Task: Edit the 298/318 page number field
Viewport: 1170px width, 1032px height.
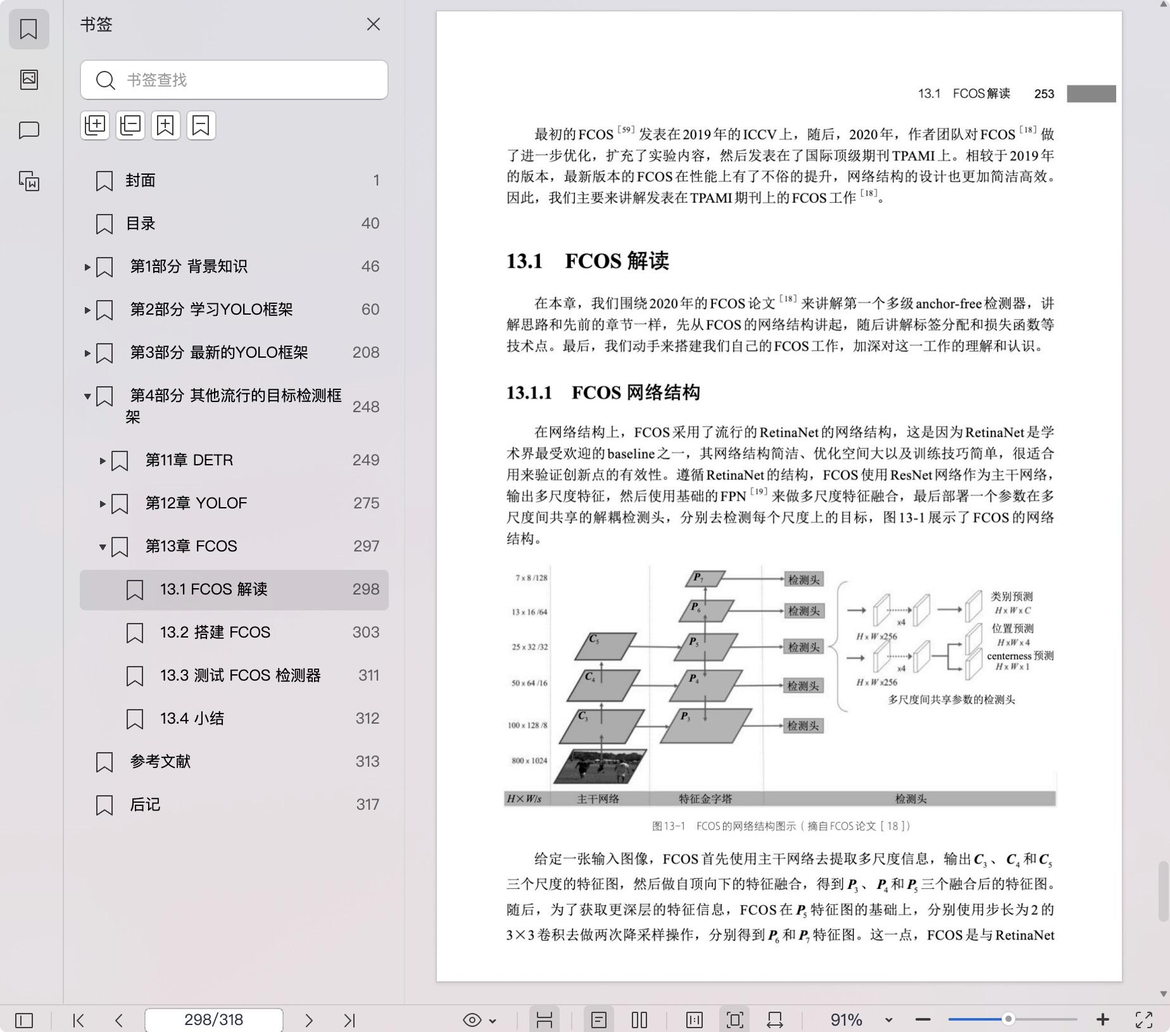Action: [214, 1020]
